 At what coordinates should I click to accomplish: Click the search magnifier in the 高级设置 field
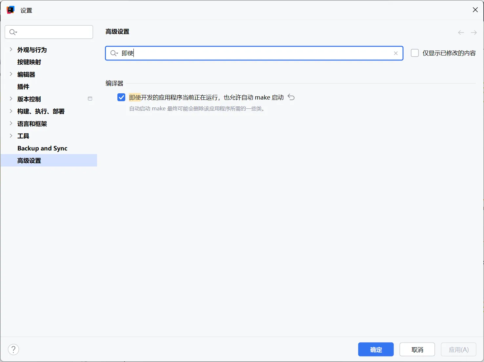[x=114, y=53]
